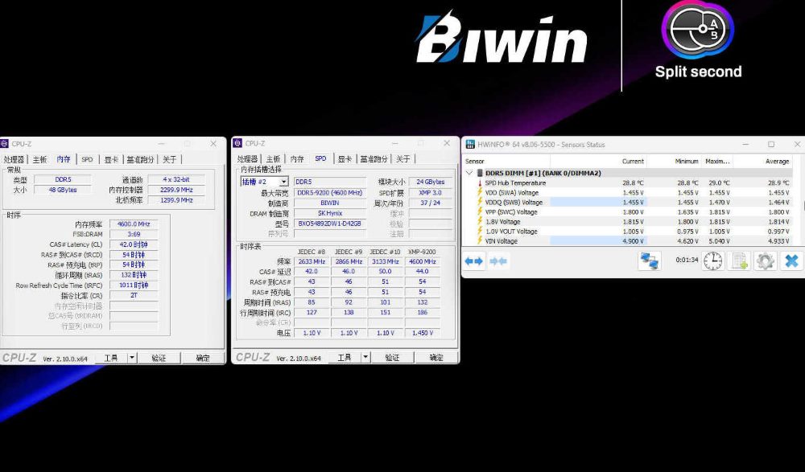Click the SK Hynix DRAM manufacturer field
The image size is (805, 472).
329,213
